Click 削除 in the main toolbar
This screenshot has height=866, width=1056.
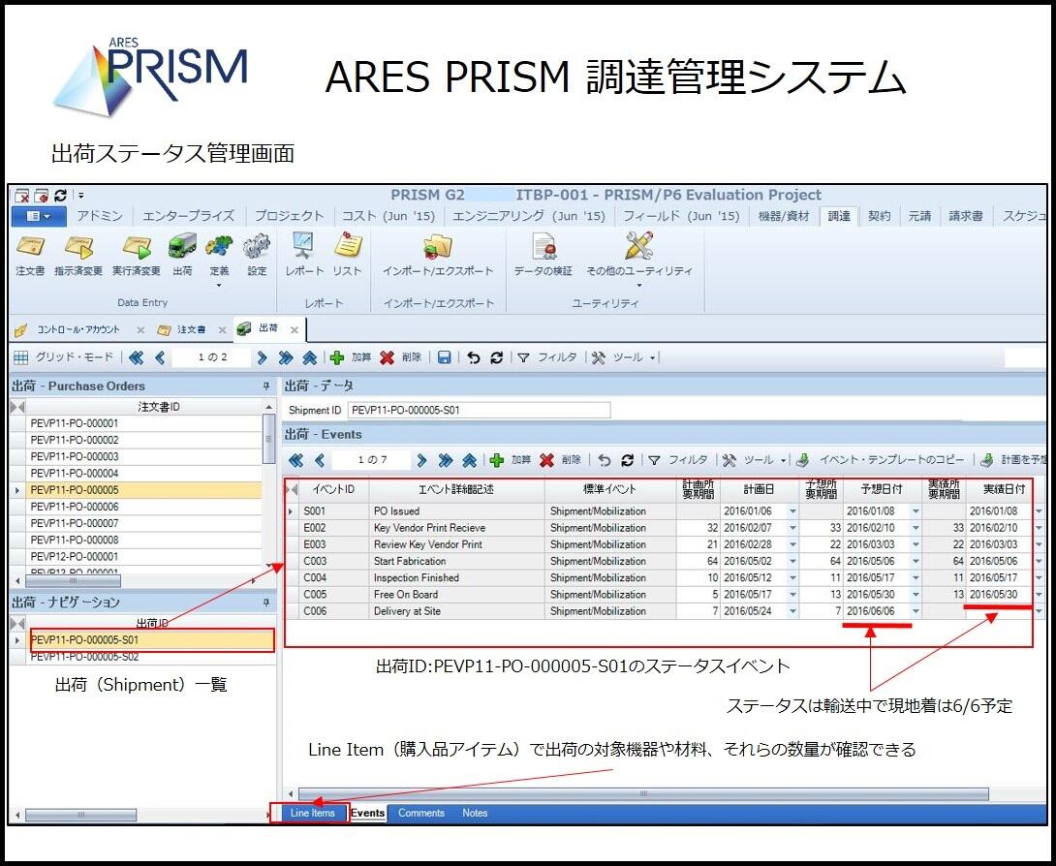coord(401,357)
